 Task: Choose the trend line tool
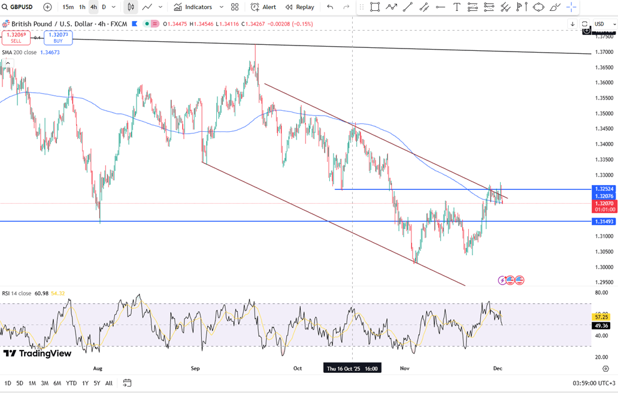point(408,7)
